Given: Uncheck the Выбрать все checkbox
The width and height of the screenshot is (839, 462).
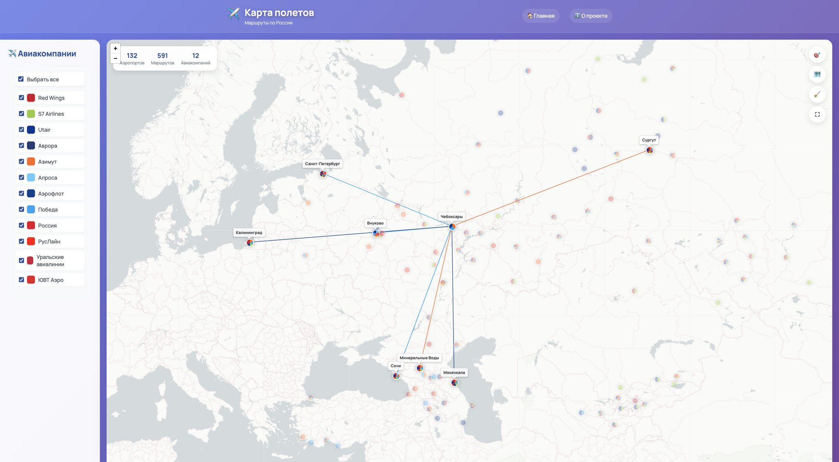Looking at the screenshot, I should coord(21,79).
